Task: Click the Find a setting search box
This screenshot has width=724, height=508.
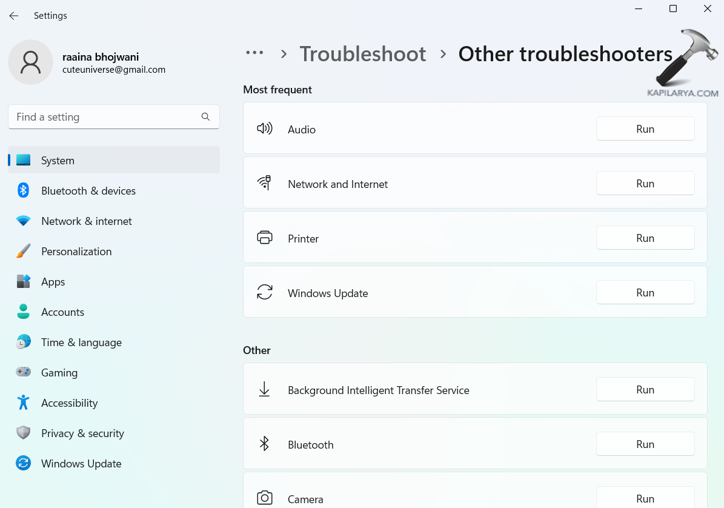Action: (x=103, y=117)
